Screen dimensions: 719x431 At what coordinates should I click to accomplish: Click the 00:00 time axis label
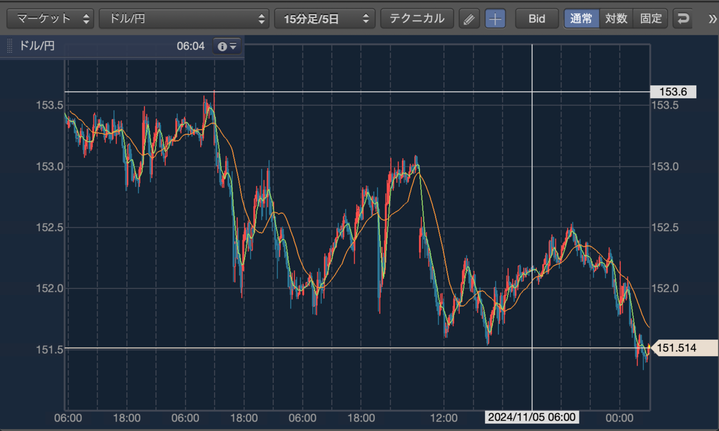[x=619, y=417]
